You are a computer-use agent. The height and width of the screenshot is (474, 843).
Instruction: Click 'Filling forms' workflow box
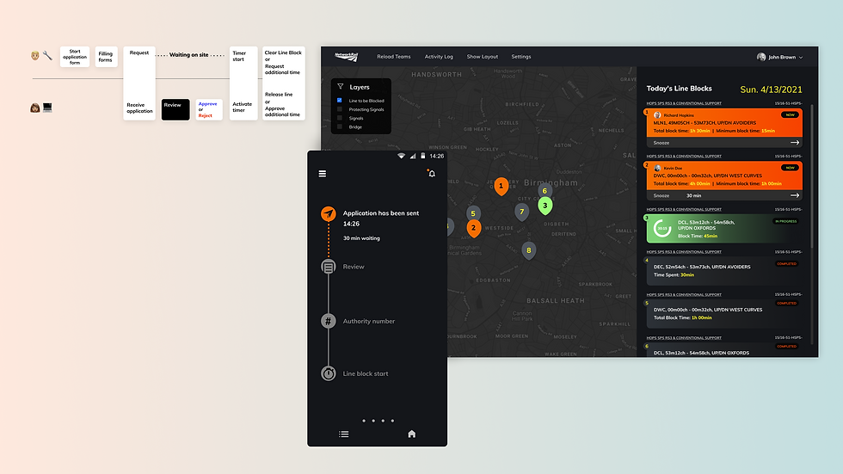click(106, 57)
